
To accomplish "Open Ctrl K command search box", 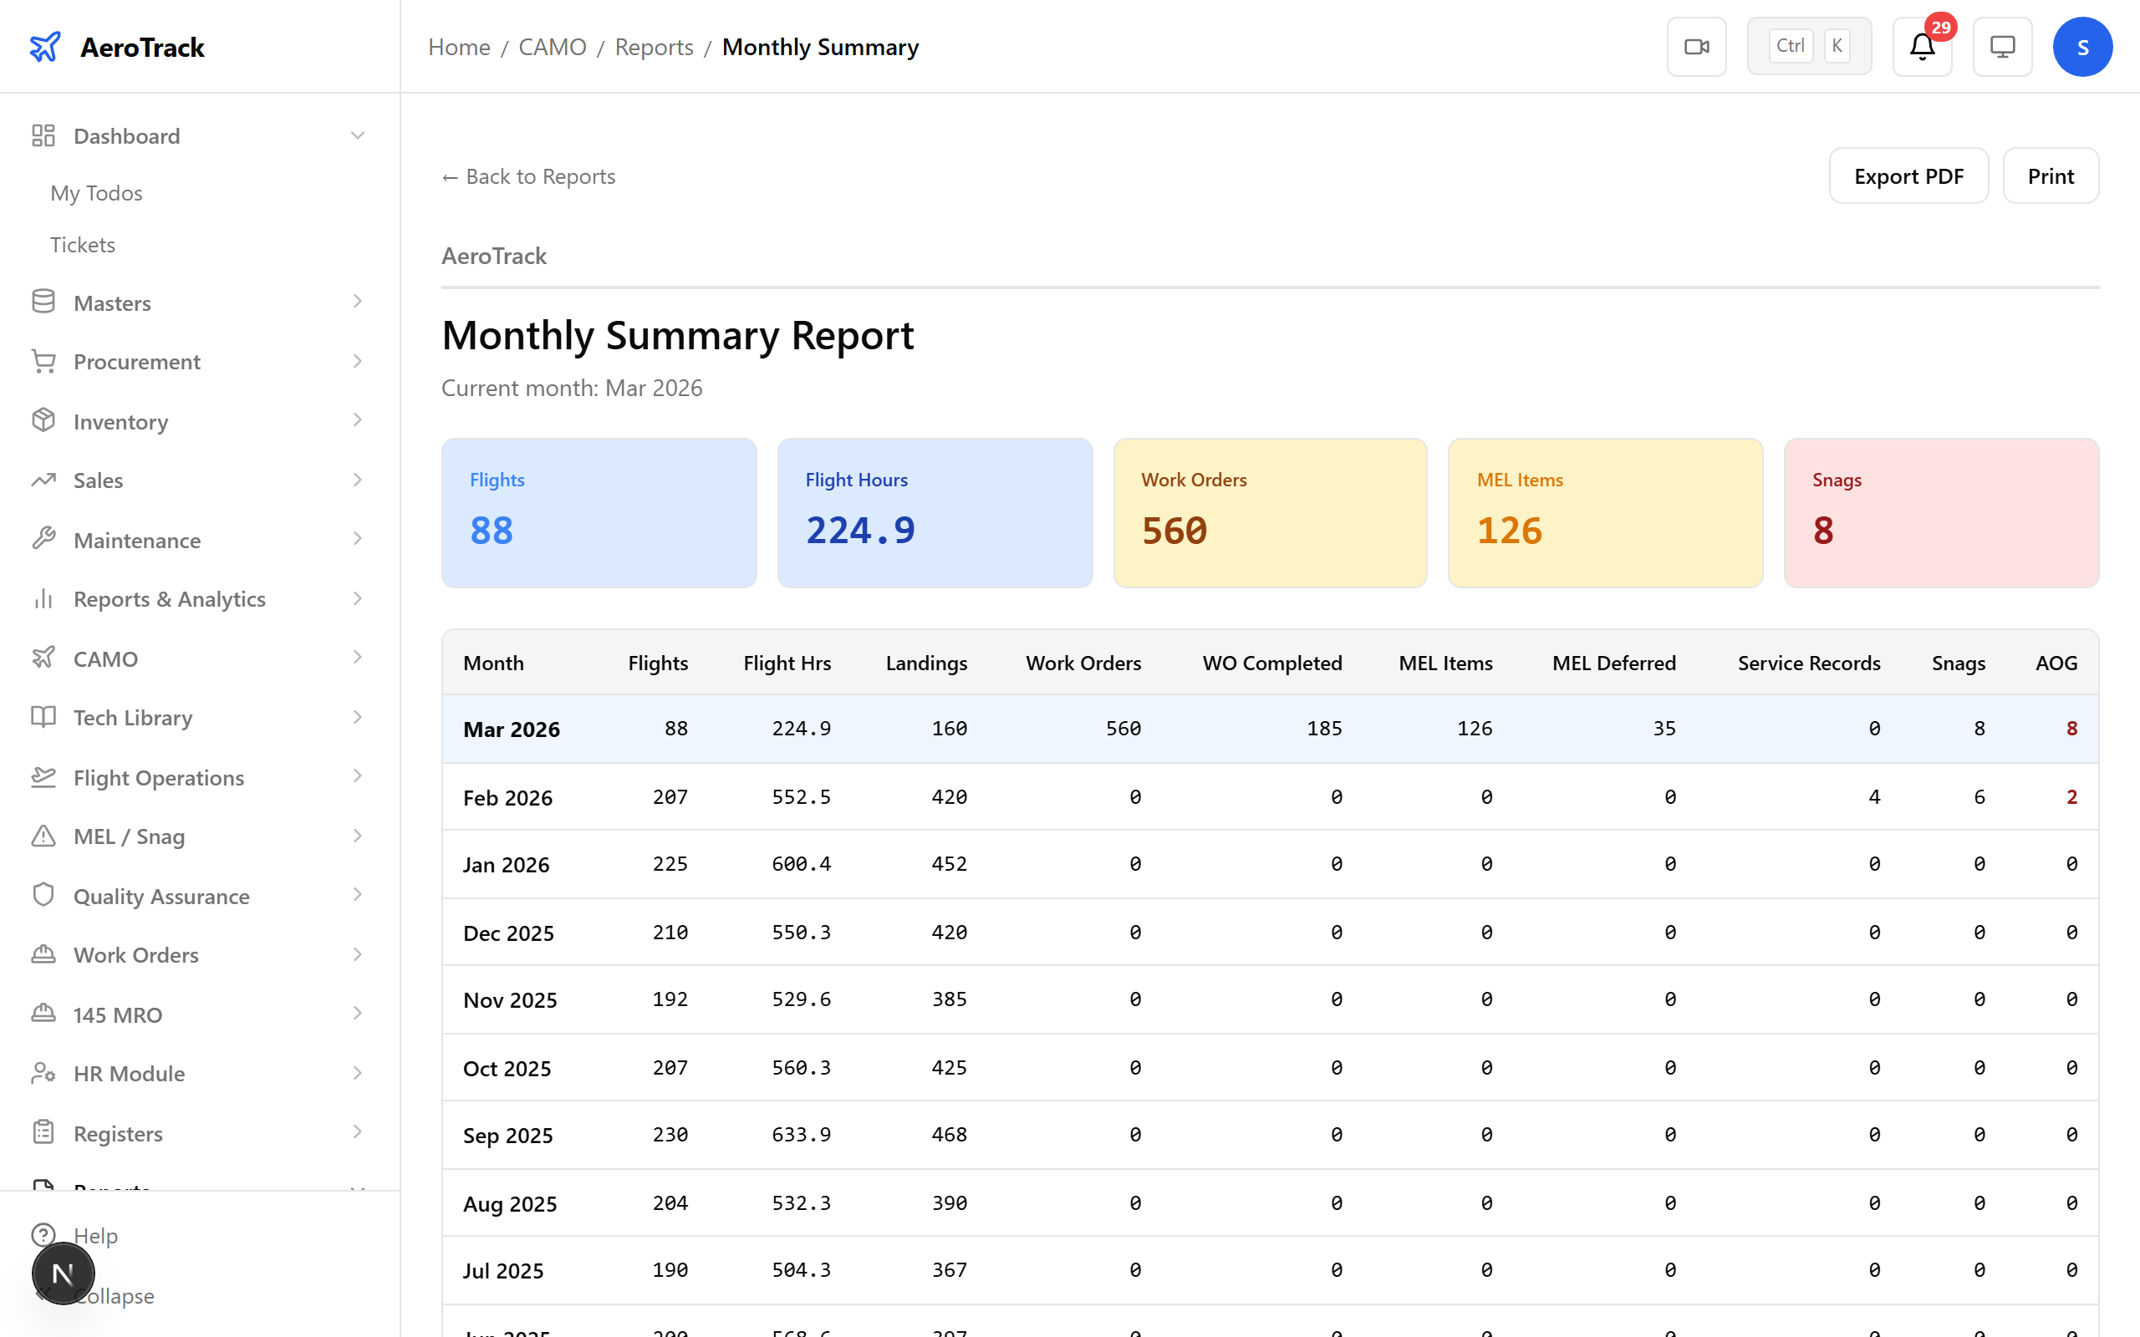I will (1808, 47).
